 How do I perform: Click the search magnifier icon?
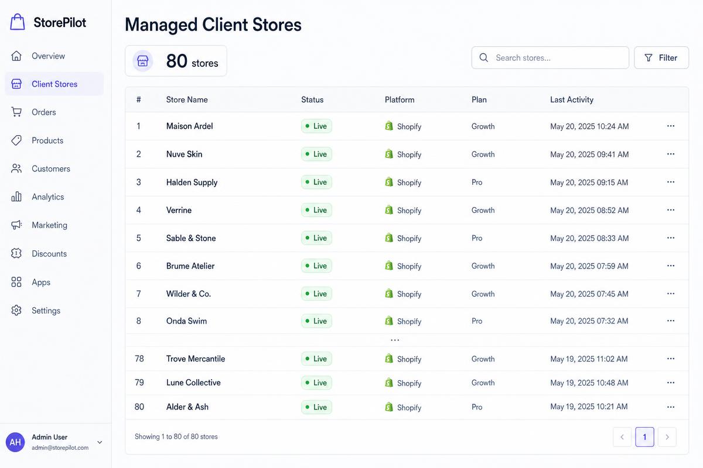coord(484,58)
